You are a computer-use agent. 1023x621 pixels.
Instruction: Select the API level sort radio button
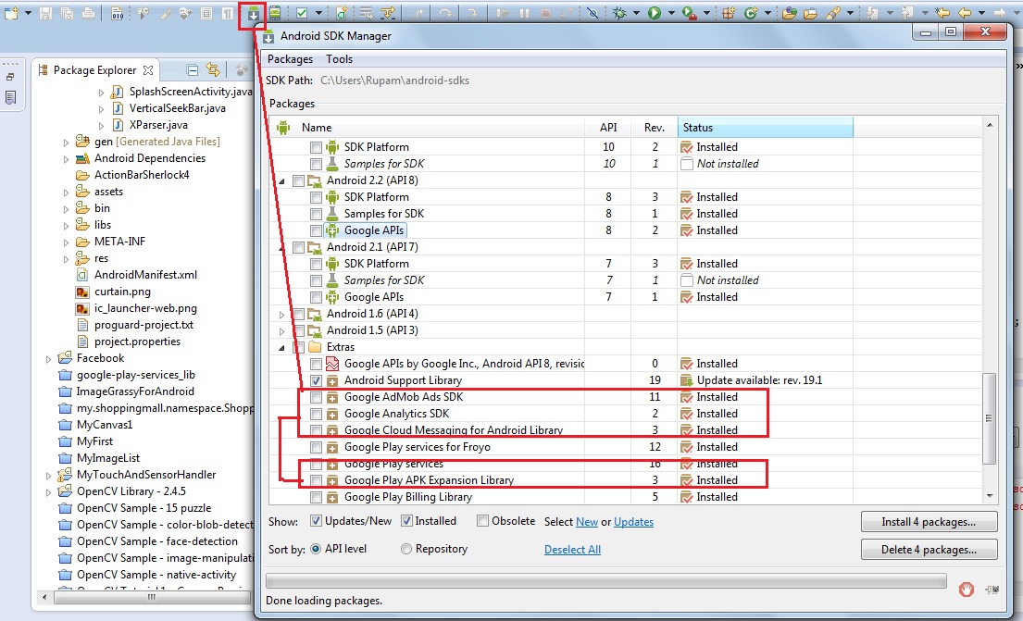tap(316, 549)
